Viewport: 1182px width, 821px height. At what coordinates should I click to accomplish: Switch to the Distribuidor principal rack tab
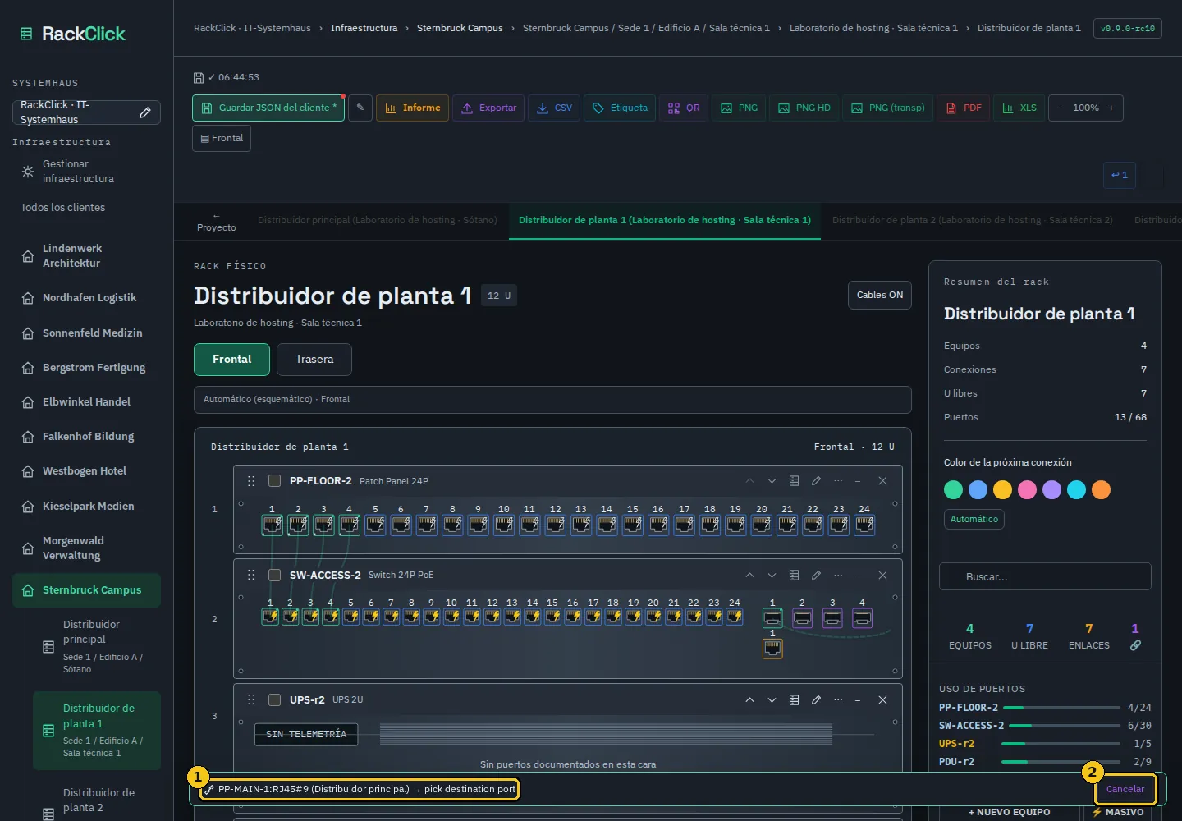coord(378,220)
